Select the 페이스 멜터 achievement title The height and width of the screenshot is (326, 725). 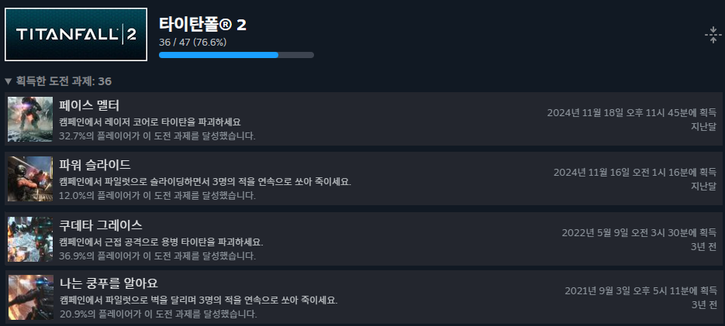click(89, 106)
